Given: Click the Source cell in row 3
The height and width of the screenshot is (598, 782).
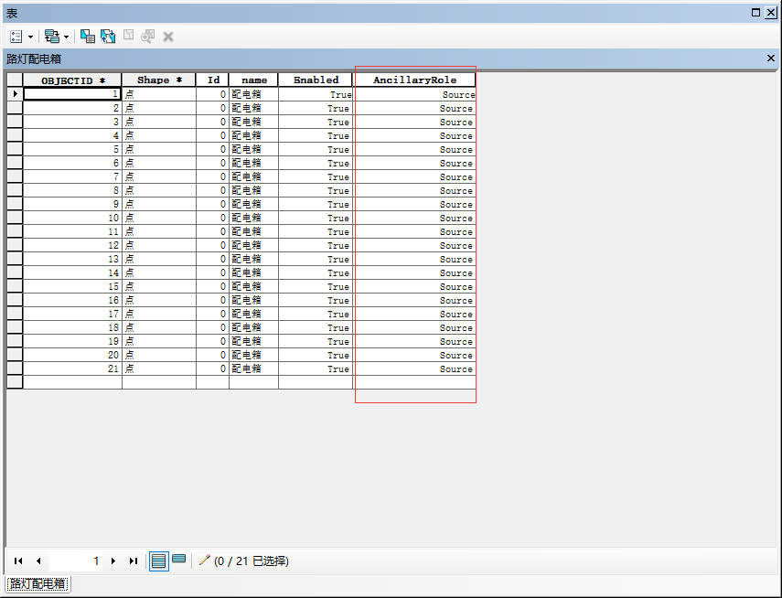Looking at the screenshot, I should click(414, 122).
